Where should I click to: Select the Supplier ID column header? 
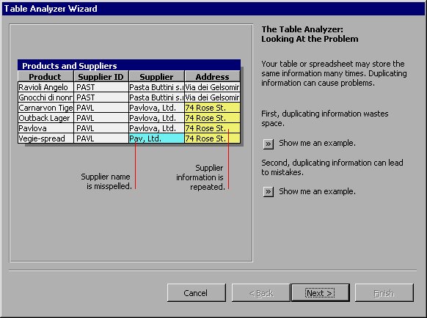(x=101, y=76)
